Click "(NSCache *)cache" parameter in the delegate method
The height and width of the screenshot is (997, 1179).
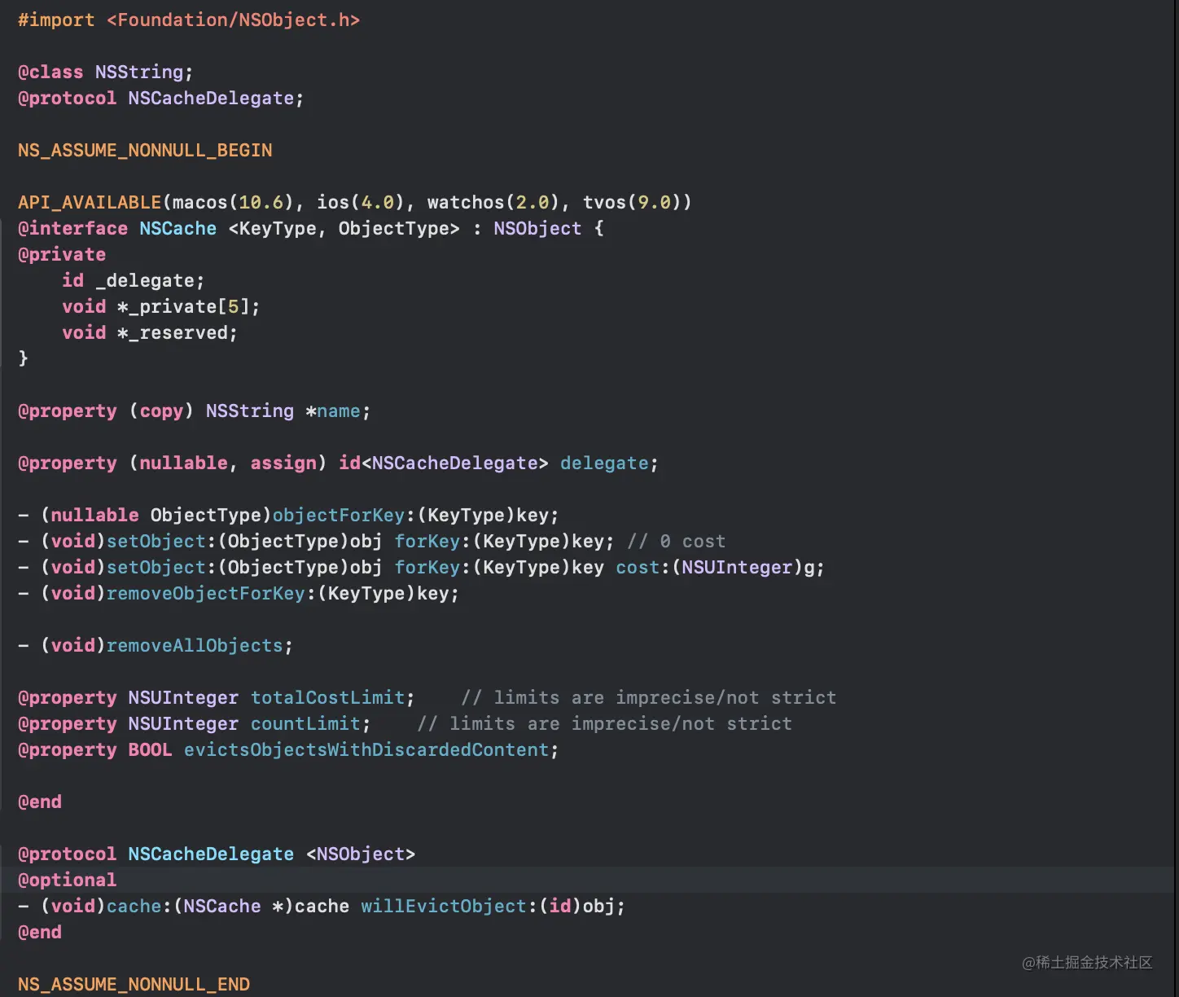point(261,906)
